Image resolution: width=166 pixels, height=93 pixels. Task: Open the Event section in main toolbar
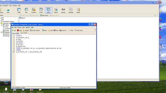pyautogui.click(x=41, y=10)
